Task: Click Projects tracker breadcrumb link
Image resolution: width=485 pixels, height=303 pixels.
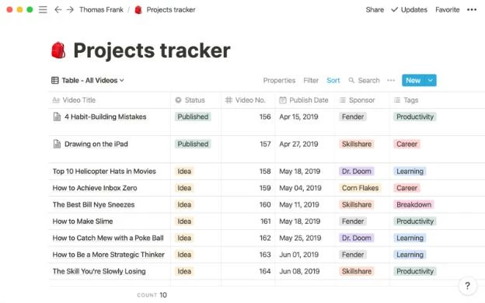Action: coord(171,10)
